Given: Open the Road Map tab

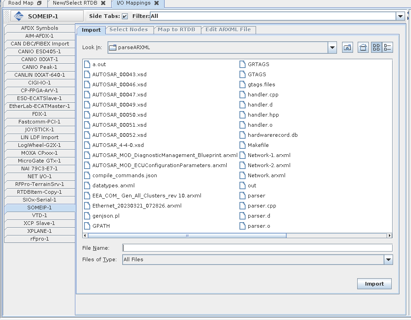Looking at the screenshot, I should [x=21, y=3].
